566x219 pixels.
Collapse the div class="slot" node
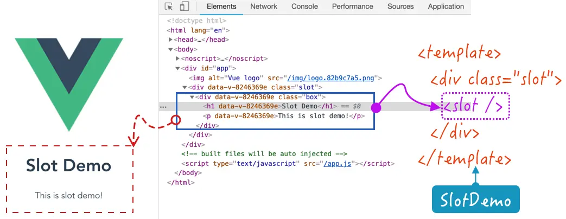185,87
